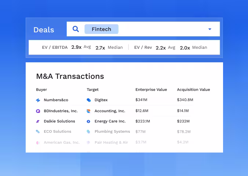This screenshot has height=176, width=248.
Task: Open the Deals search dropdown arrow
Action: point(210,29)
